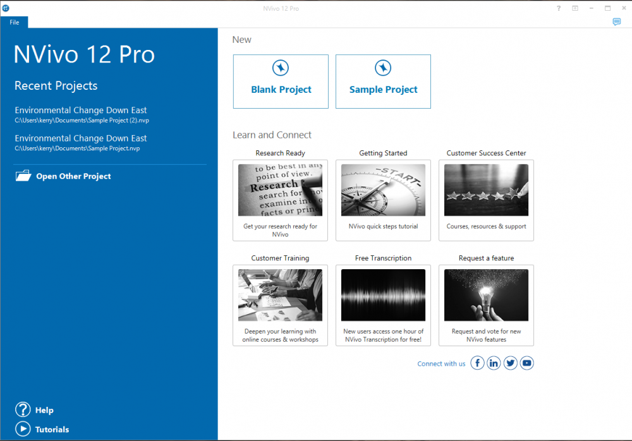Image resolution: width=632 pixels, height=441 pixels.
Task: Click the 'Customer Training' heading
Action: 280,258
